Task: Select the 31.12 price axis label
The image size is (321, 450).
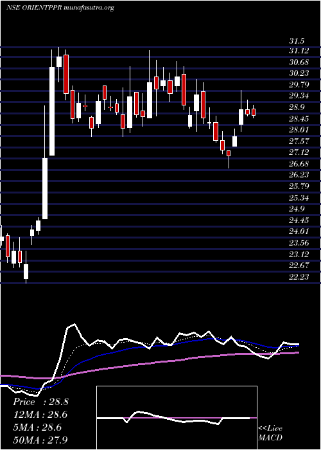Action: (x=299, y=51)
